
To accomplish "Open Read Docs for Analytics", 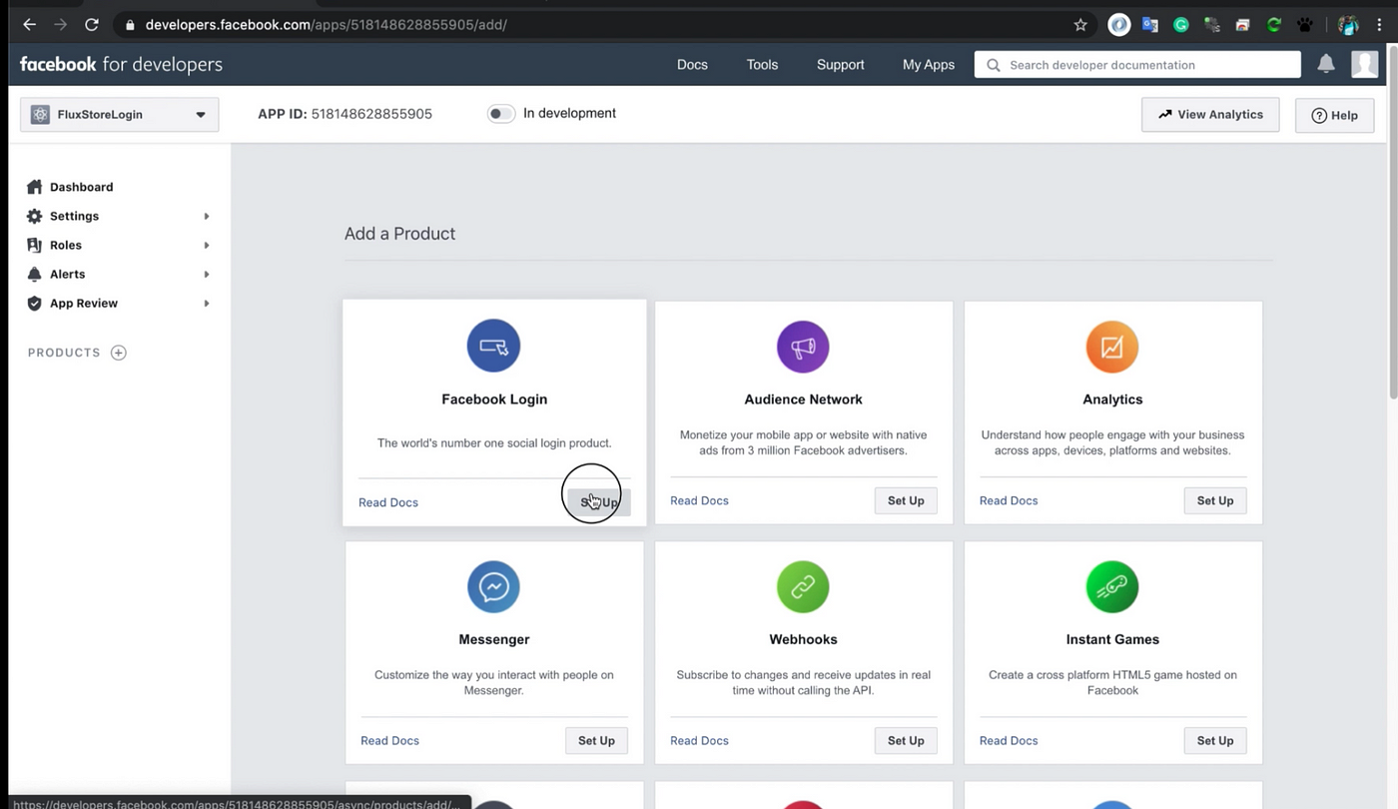I will pos(1009,500).
